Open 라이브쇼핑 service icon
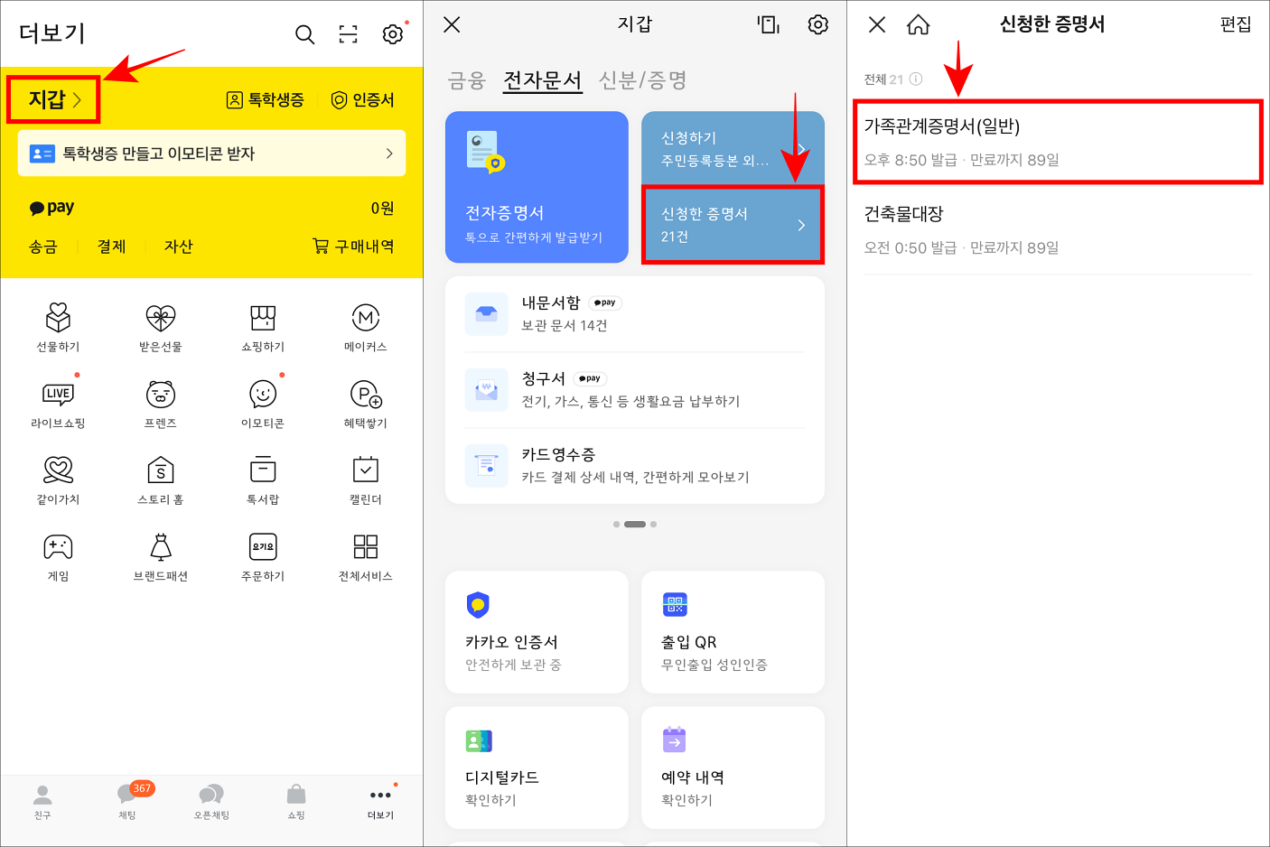This screenshot has height=847, width=1270. [x=58, y=404]
